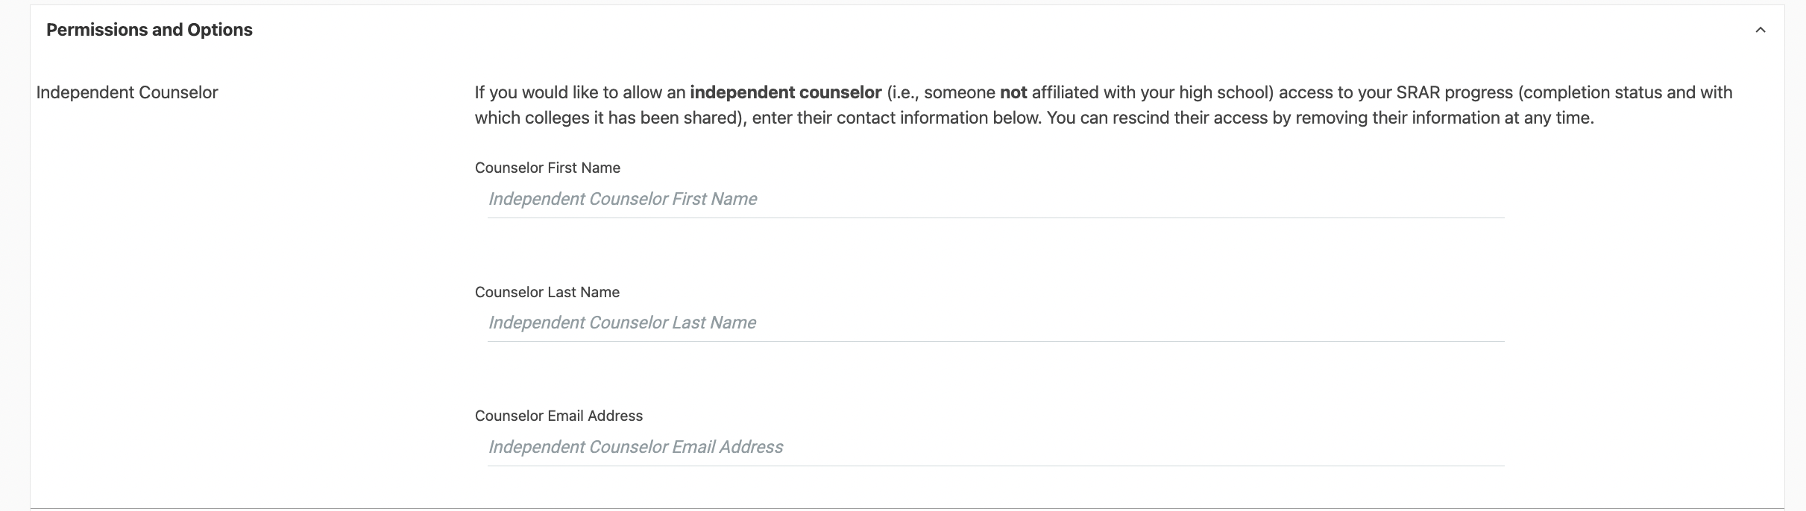The width and height of the screenshot is (1806, 511).
Task: Click "enter their contact information below" text
Action: click(895, 118)
